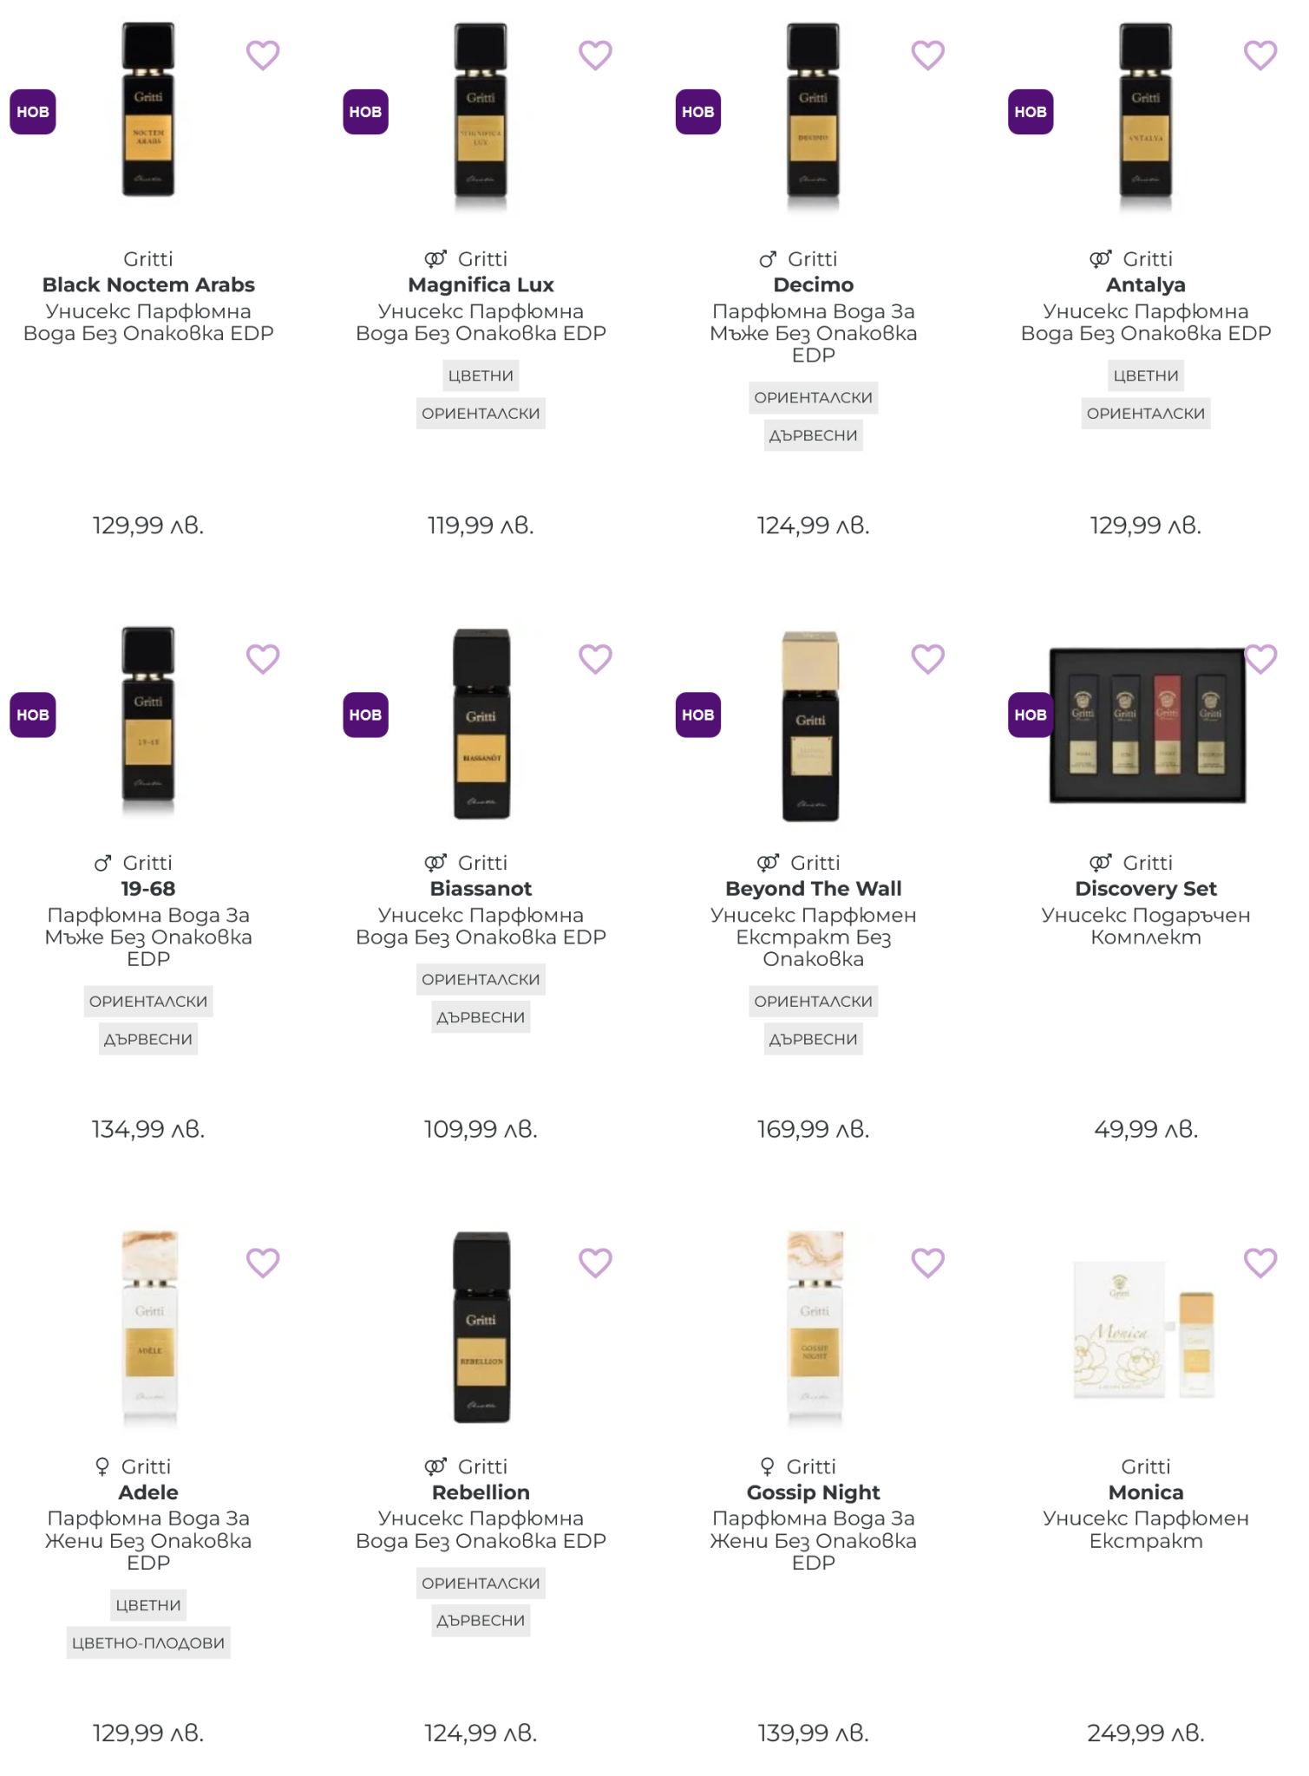Add Rebellion to wishlist
Image resolution: width=1309 pixels, height=1776 pixels.
tap(595, 1263)
